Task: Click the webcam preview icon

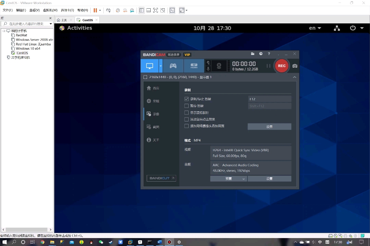Action: (x=218, y=66)
